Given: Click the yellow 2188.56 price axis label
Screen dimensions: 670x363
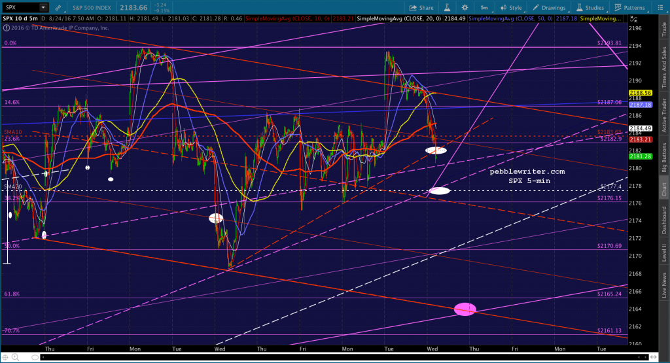Looking at the screenshot, I should 640,93.
